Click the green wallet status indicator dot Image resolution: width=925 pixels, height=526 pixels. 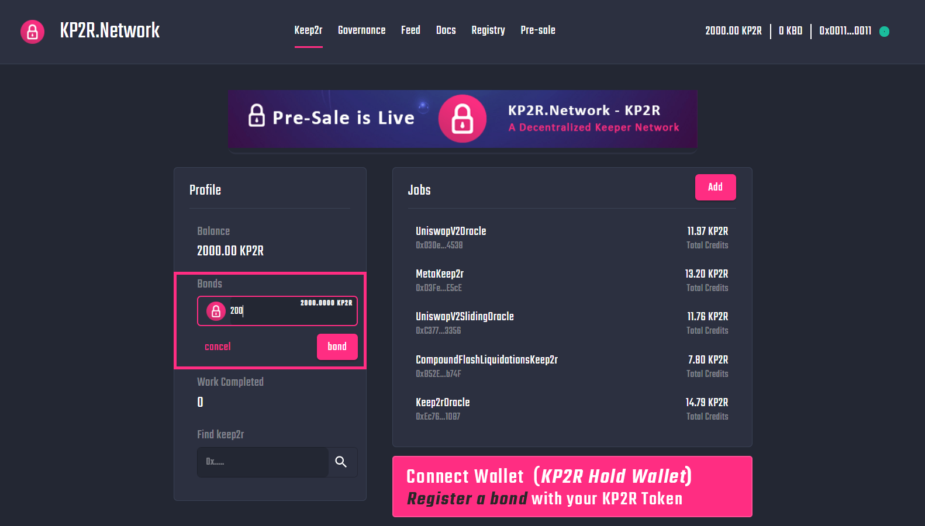[x=885, y=32]
